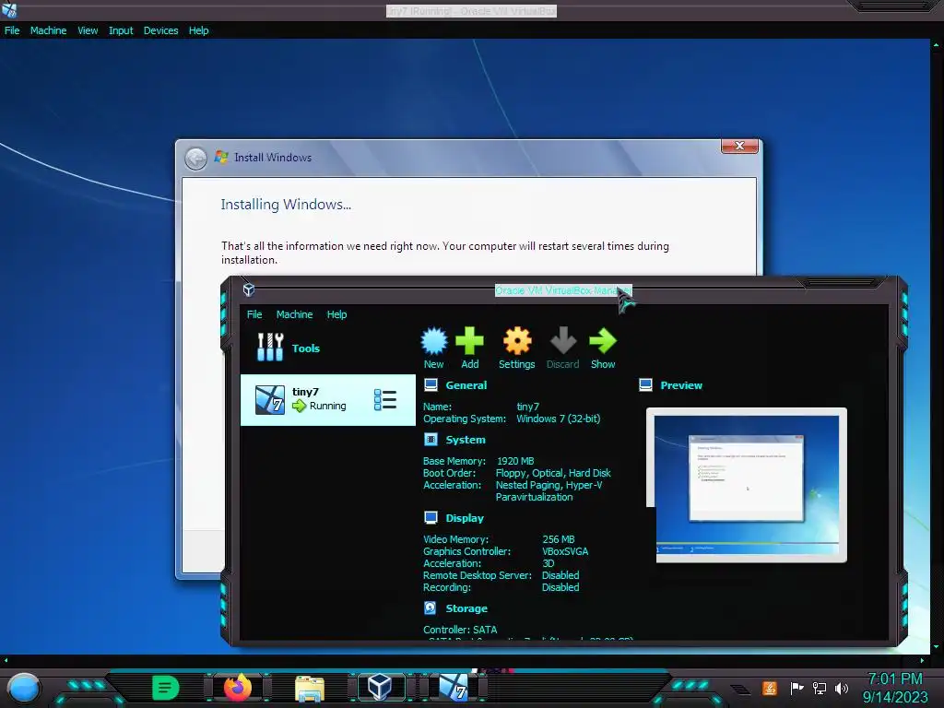Open the File menu in VirtualBox Manager
The image size is (944, 708).
tap(254, 314)
